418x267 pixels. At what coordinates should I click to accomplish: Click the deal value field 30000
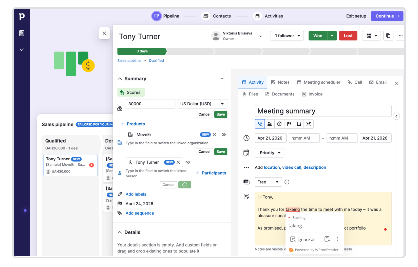click(x=150, y=104)
